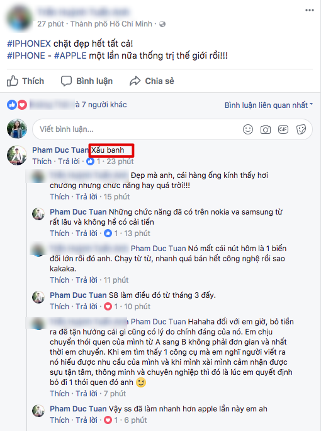Image resolution: width=321 pixels, height=431 pixels.
Task: Open Pham Duc Tuan profile picture on top comment
Action: click(17, 155)
